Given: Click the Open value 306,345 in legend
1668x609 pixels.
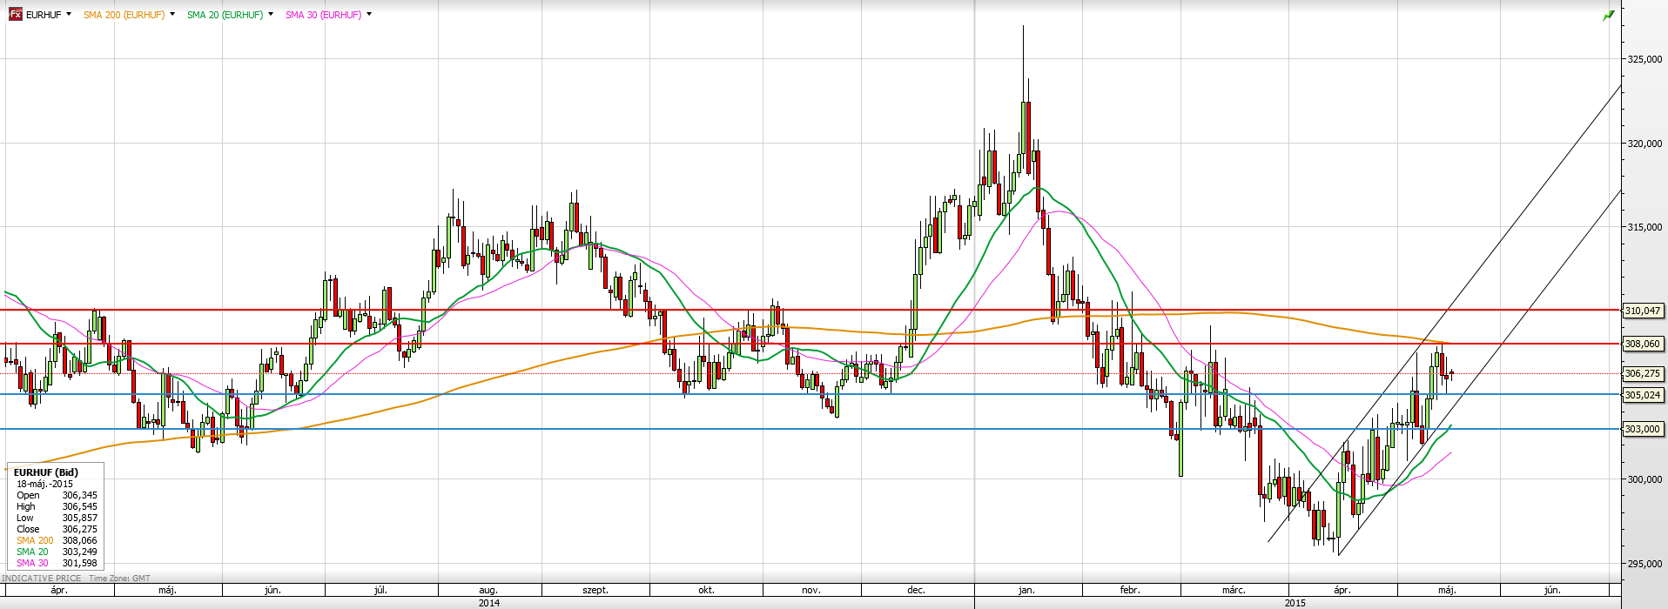Looking at the screenshot, I should [x=79, y=495].
